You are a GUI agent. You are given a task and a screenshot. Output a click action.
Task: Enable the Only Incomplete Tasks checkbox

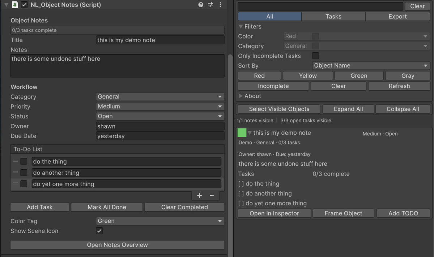(x=315, y=56)
